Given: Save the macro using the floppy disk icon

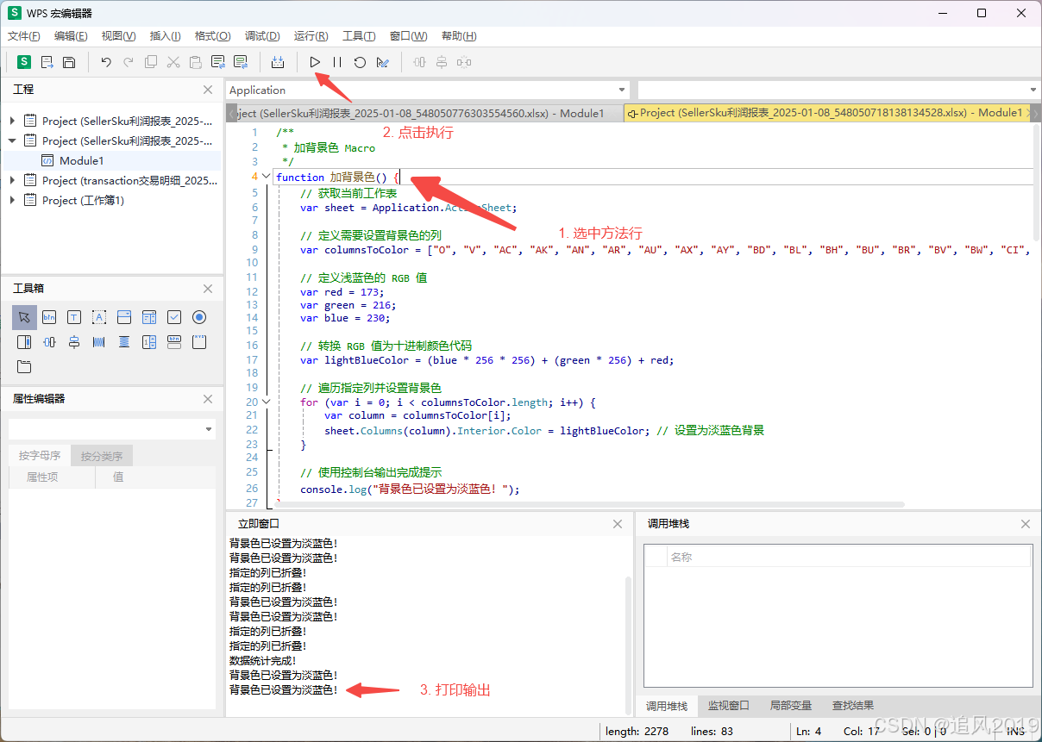Looking at the screenshot, I should point(69,62).
